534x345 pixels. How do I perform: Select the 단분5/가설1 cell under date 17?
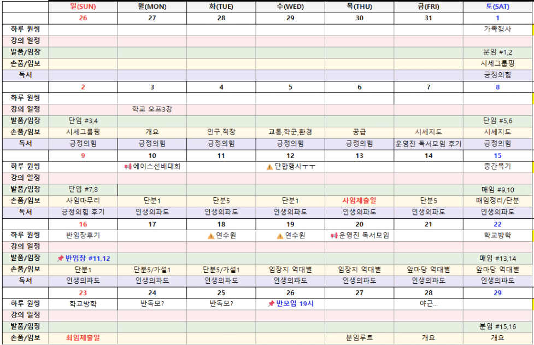152,270
